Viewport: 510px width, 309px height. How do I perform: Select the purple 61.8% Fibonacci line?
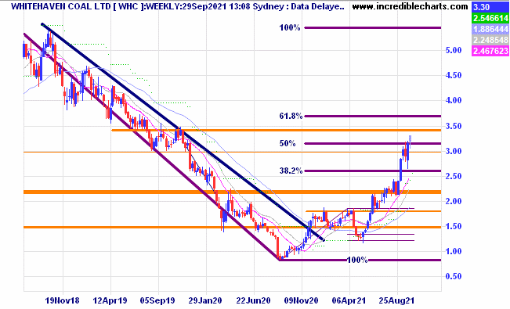tap(373, 116)
